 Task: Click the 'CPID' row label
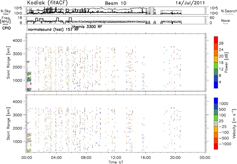click(7, 28)
